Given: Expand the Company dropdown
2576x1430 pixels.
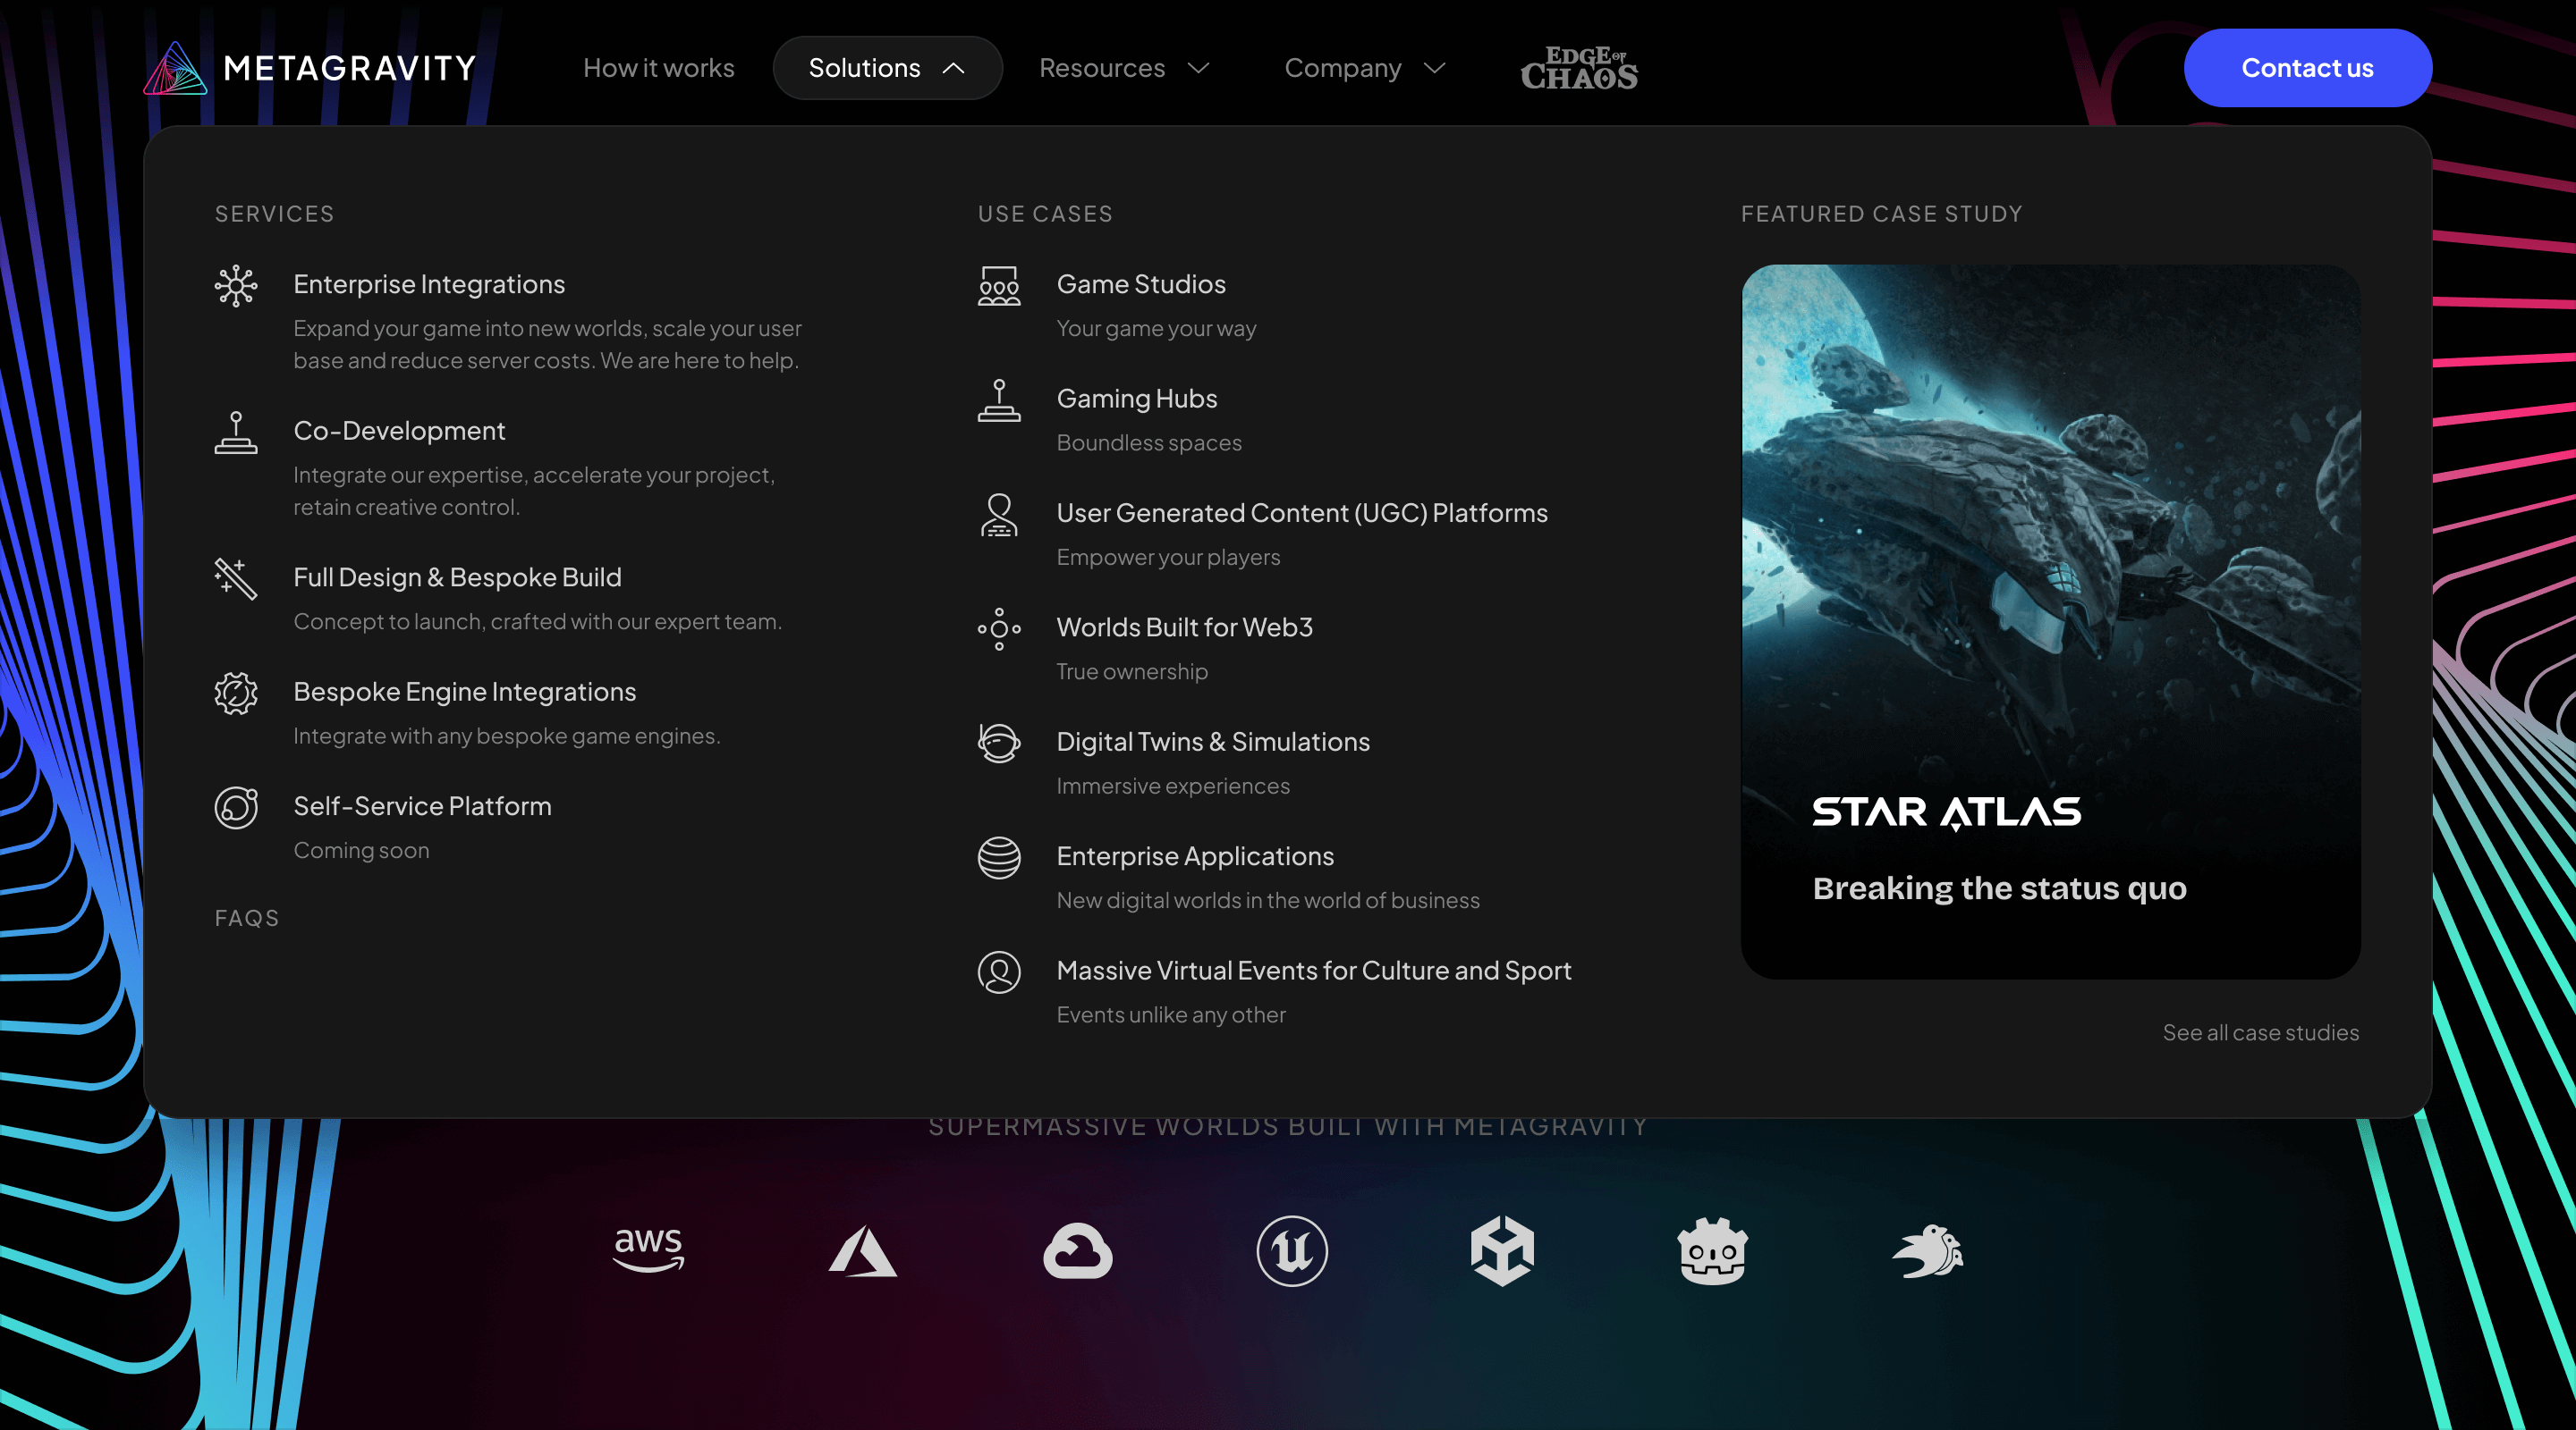Looking at the screenshot, I should pyautogui.click(x=1364, y=68).
